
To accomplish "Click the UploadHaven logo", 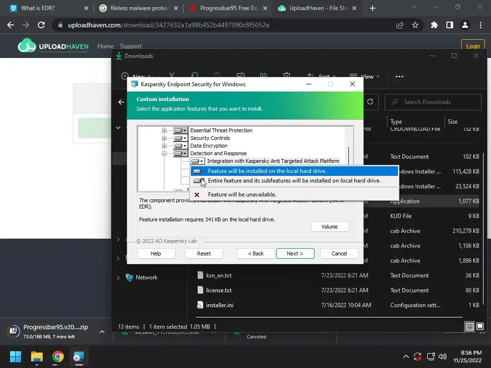I will [53, 46].
